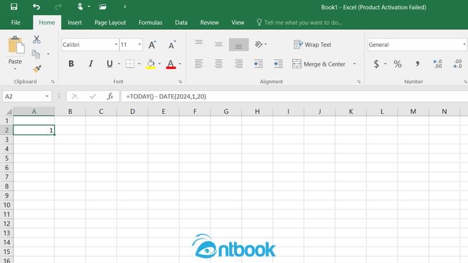The image size is (468, 263).
Task: Toggle Italic formatting
Action: pyautogui.click(x=91, y=64)
